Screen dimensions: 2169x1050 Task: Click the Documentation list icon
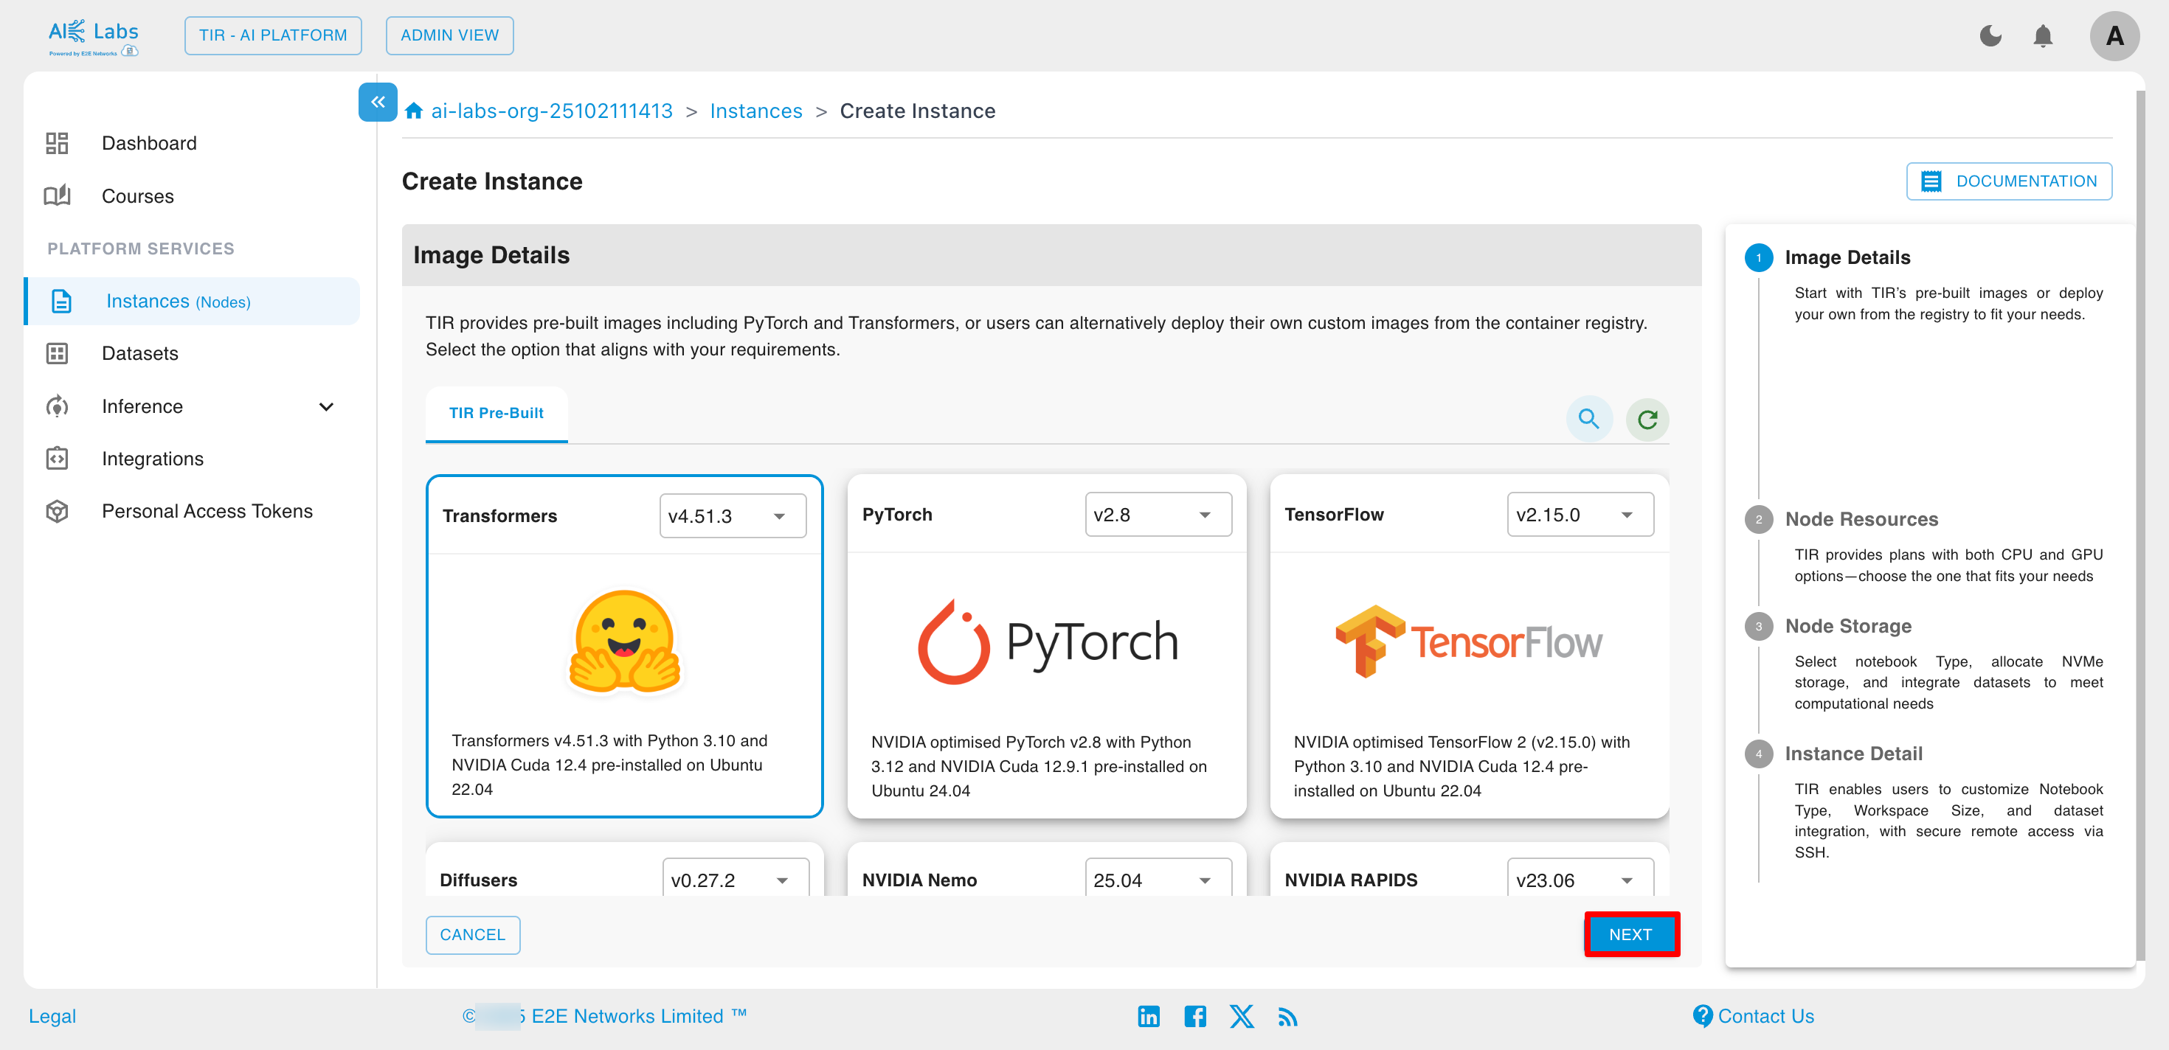1931,181
